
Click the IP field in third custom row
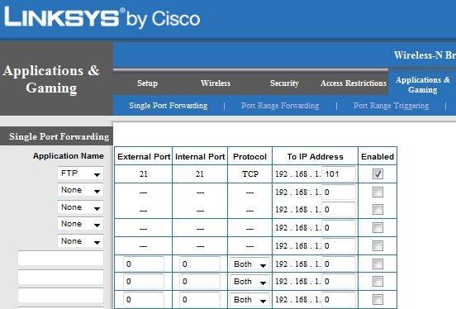339,299
